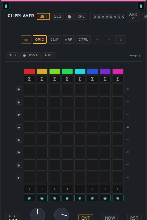
Task: Select the cyan track color swatch
Action: (80, 71)
